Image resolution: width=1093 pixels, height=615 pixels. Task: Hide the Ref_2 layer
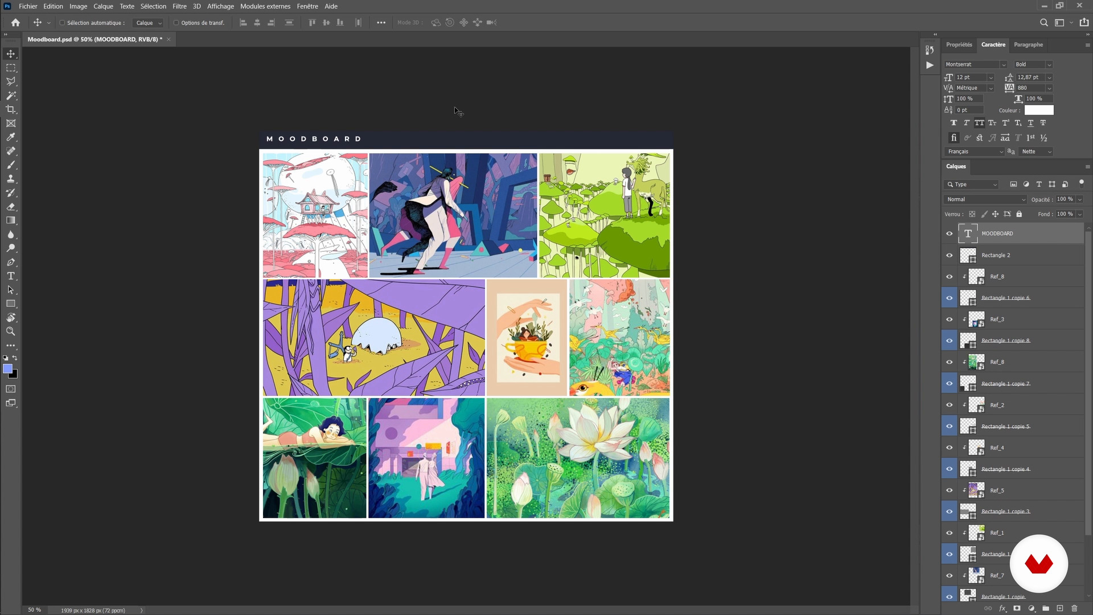coord(949,405)
